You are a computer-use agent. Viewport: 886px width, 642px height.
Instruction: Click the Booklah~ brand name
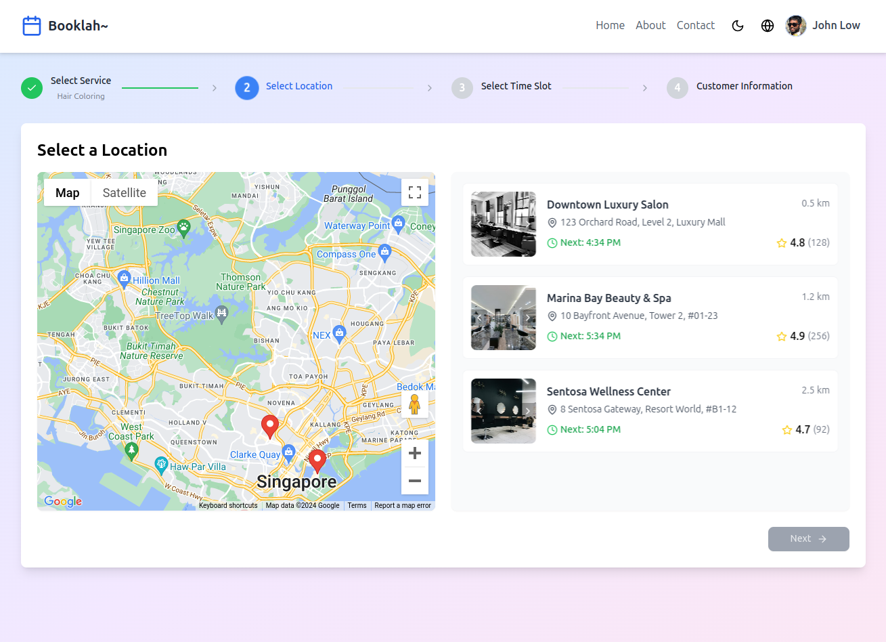(x=78, y=26)
